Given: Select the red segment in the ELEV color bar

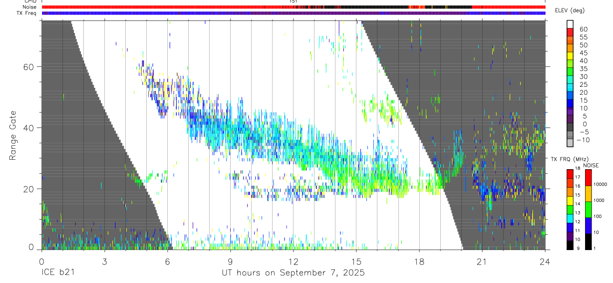Looking at the screenshot, I should point(570,32).
